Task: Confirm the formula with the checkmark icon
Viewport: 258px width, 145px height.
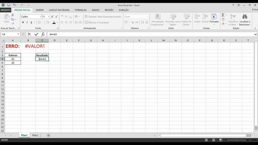Action: coord(36,34)
